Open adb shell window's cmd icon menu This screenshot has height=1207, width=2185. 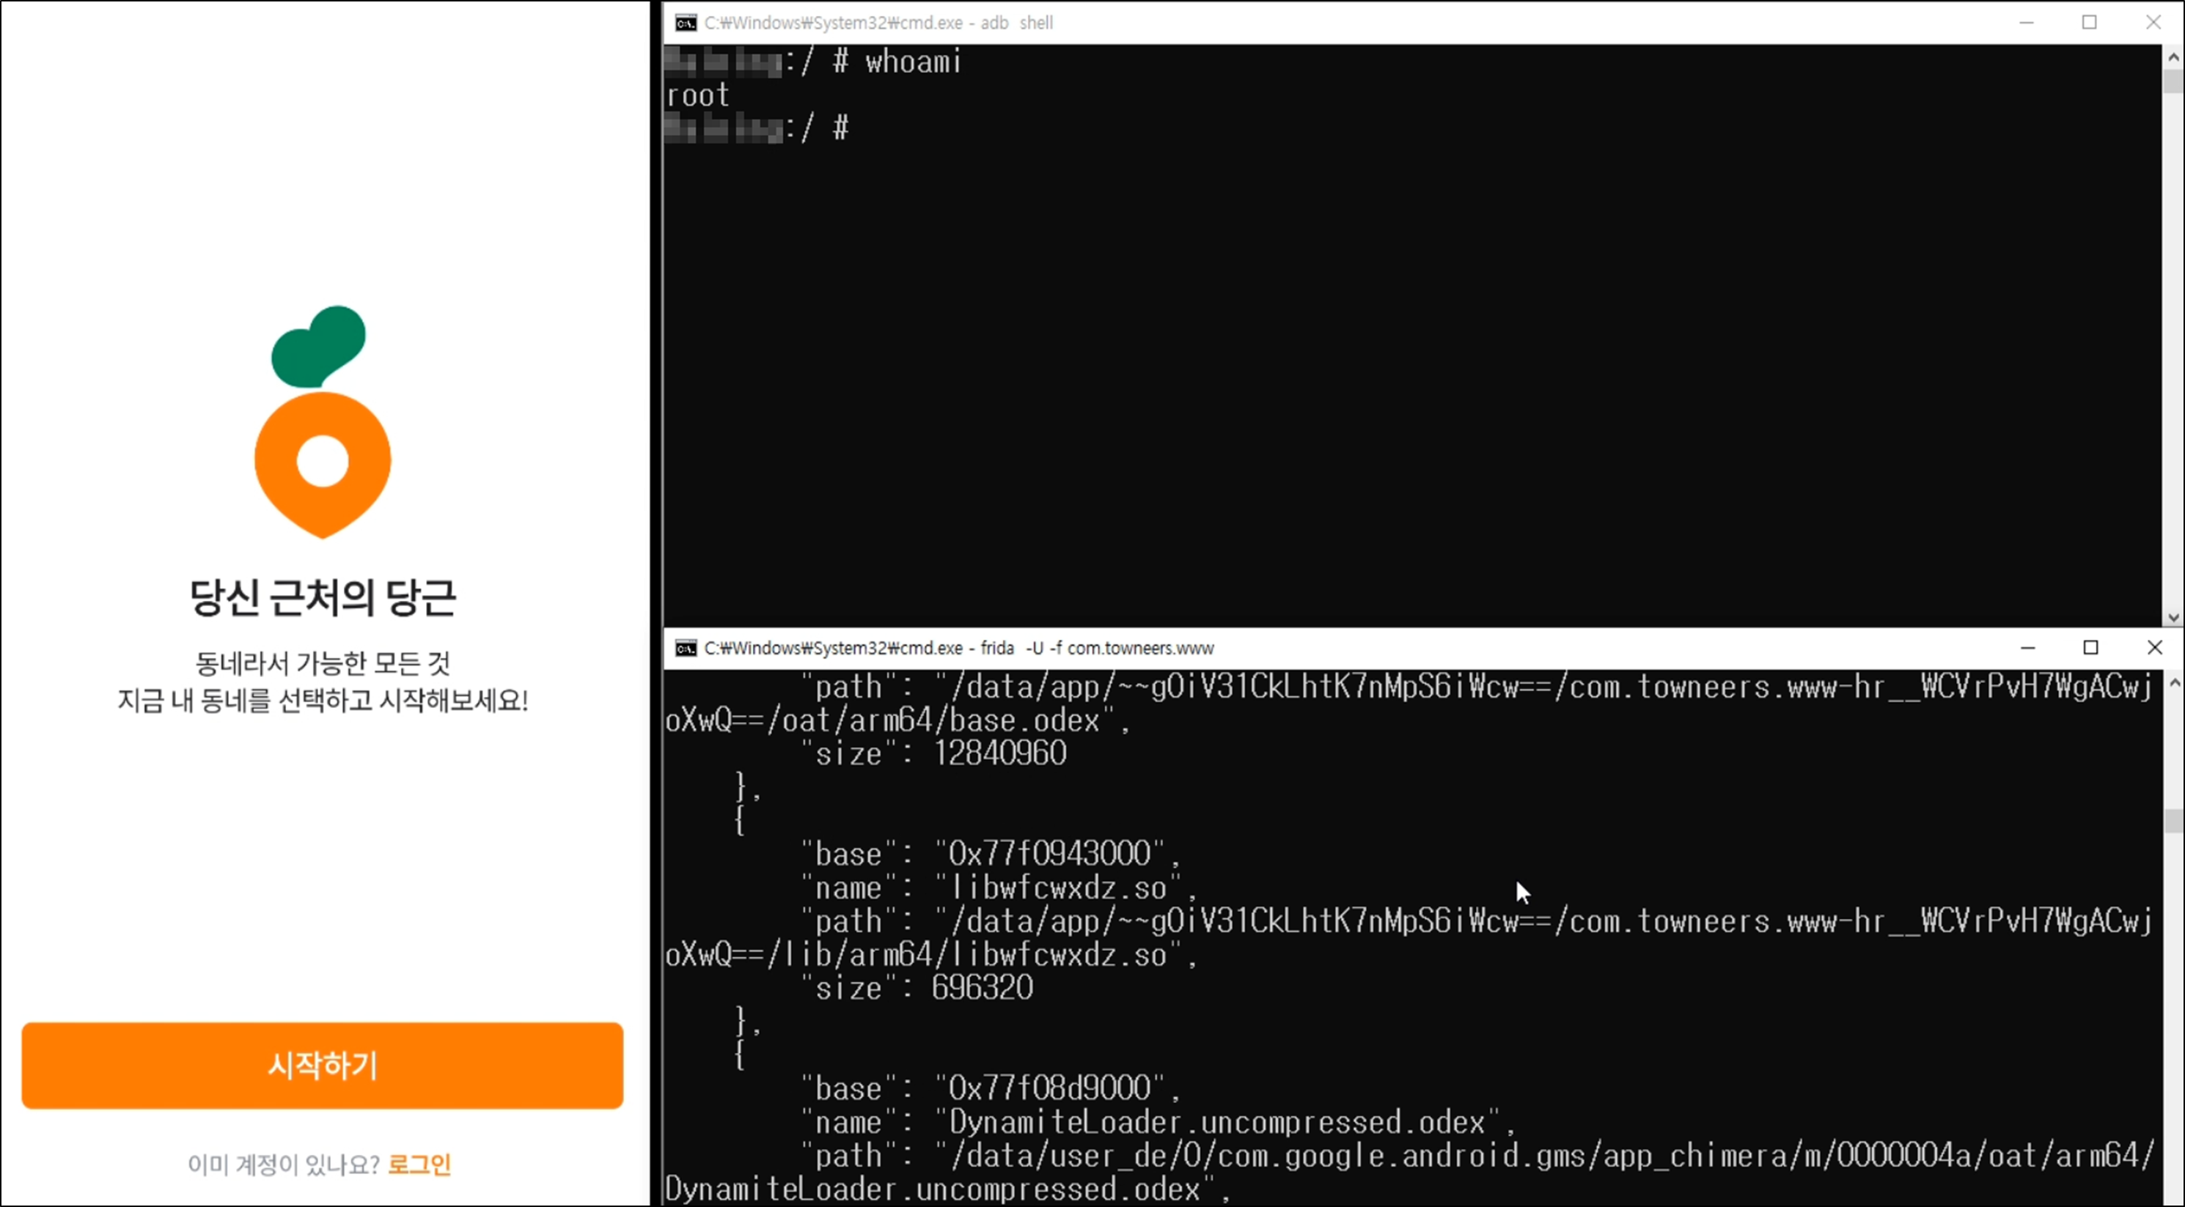686,23
